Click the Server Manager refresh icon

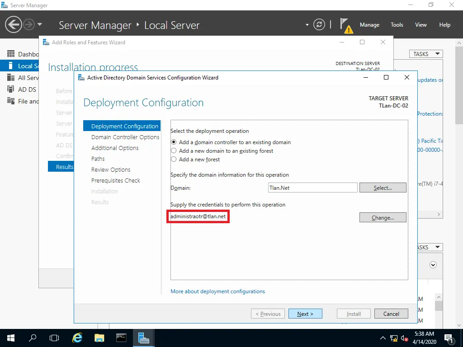point(319,24)
